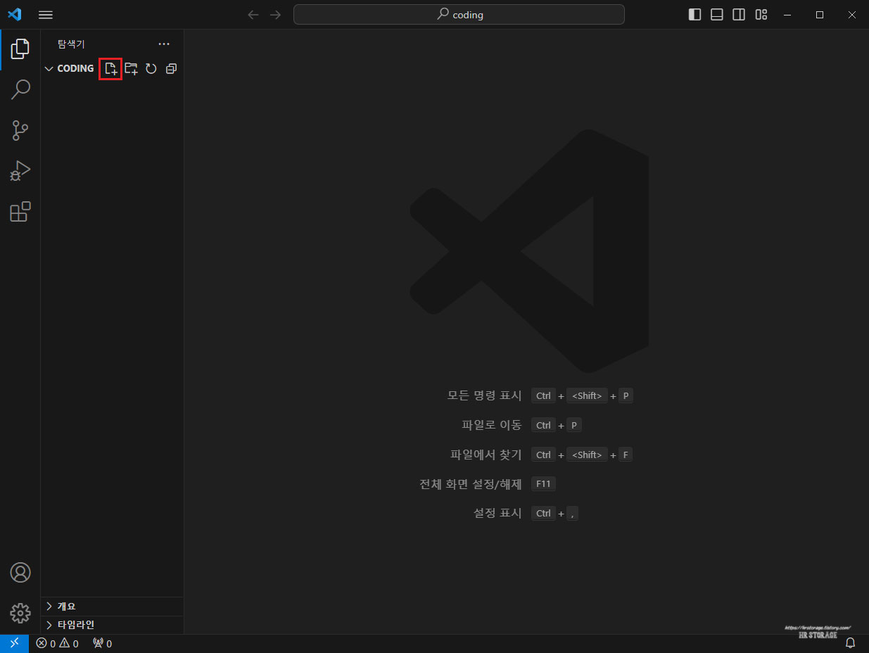
Task: Collapse all folders in explorer
Action: pos(171,68)
